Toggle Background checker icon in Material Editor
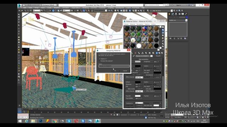Screen dimensions: 227x127 pyautogui.click(x=163, y=33)
